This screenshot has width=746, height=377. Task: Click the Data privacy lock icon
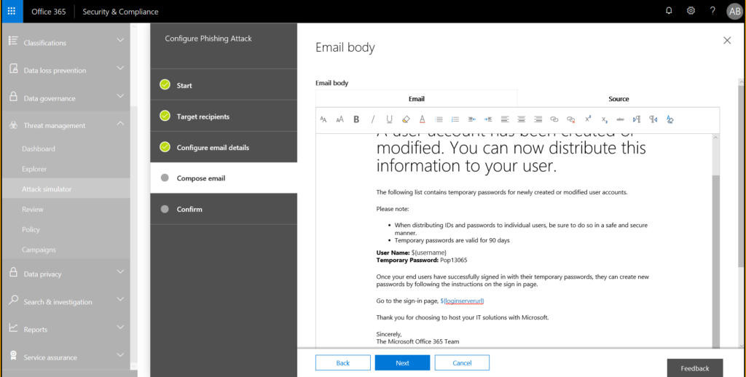[x=13, y=272]
